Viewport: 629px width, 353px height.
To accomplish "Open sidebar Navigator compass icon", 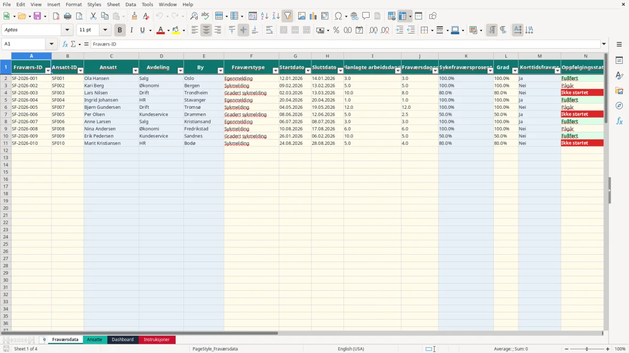I will (619, 106).
